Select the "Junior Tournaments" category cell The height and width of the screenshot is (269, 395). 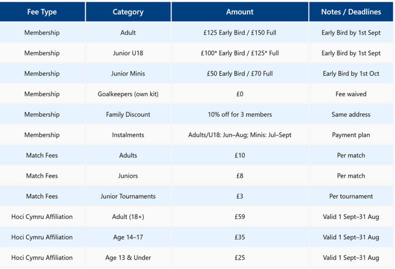click(x=128, y=196)
